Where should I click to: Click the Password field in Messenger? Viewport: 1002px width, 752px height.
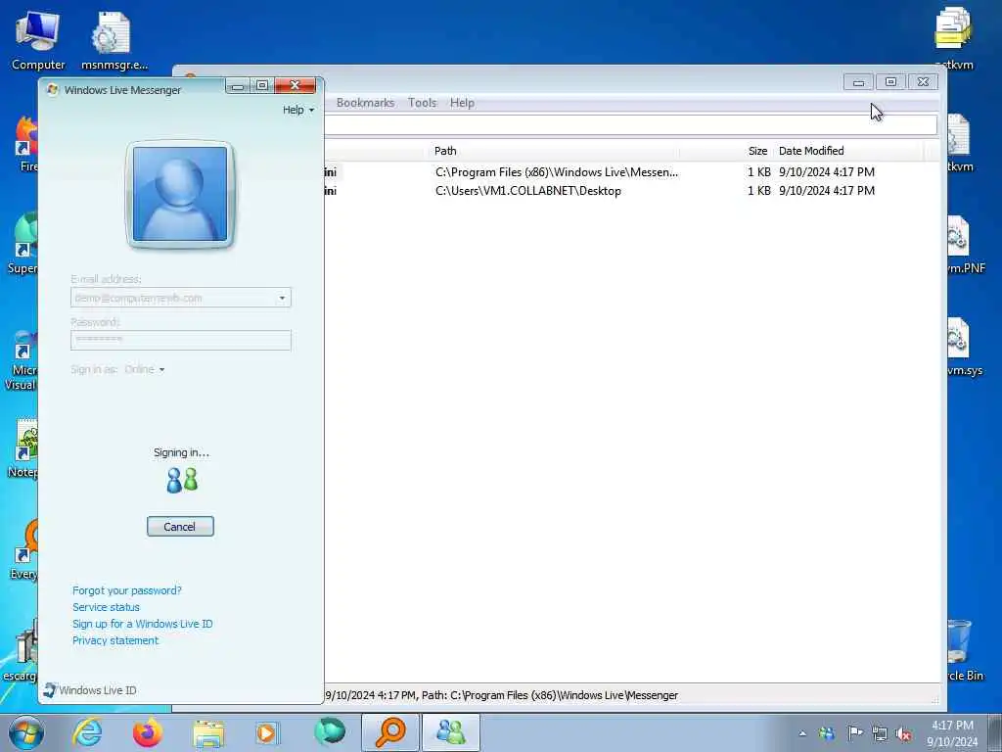point(181,340)
